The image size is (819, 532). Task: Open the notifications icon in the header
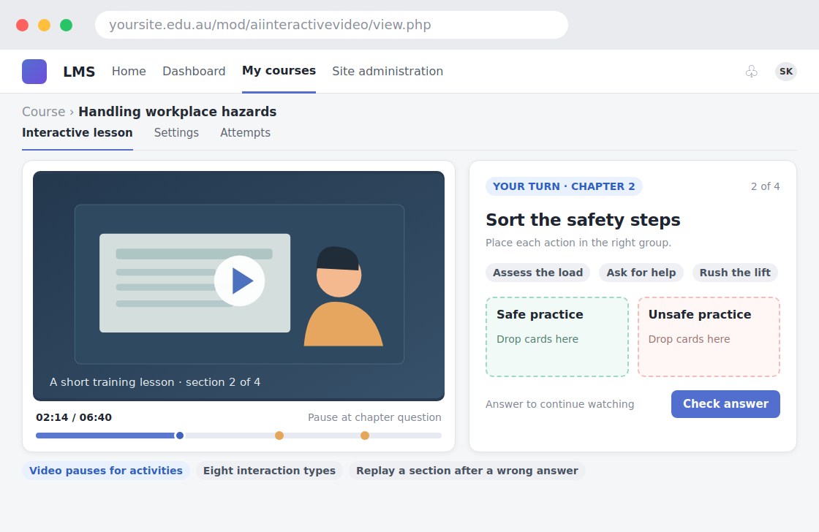pos(751,72)
